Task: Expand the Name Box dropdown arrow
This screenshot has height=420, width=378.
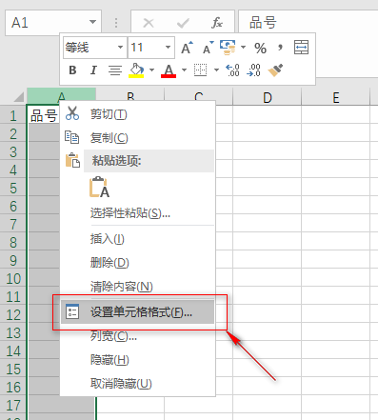Action: tap(92, 22)
